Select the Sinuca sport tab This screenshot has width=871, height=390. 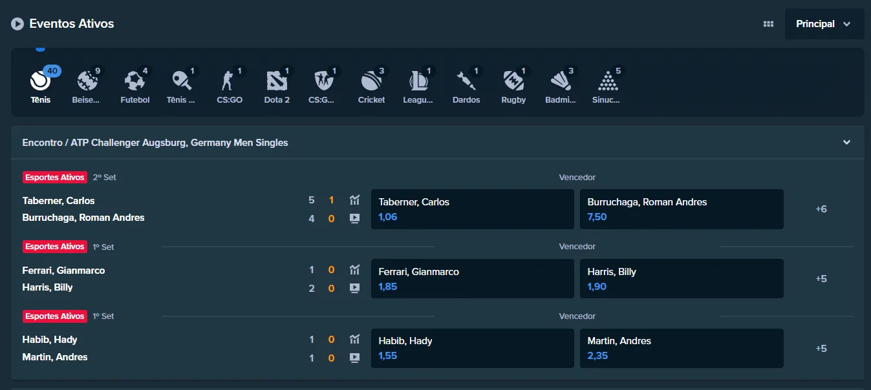[x=607, y=82]
